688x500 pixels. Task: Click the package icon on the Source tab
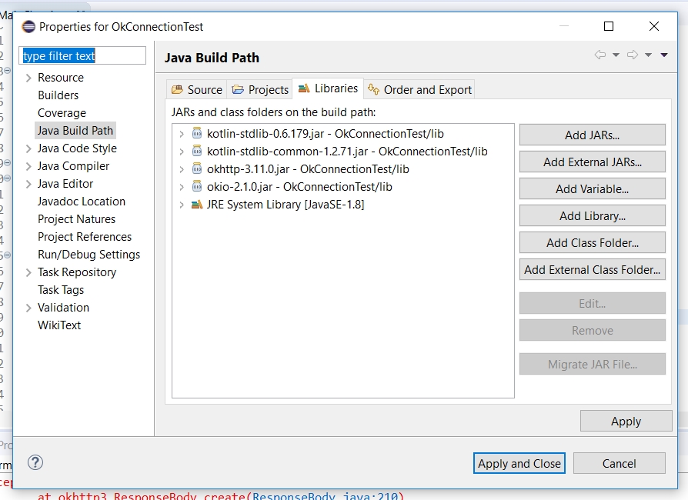[x=176, y=88]
